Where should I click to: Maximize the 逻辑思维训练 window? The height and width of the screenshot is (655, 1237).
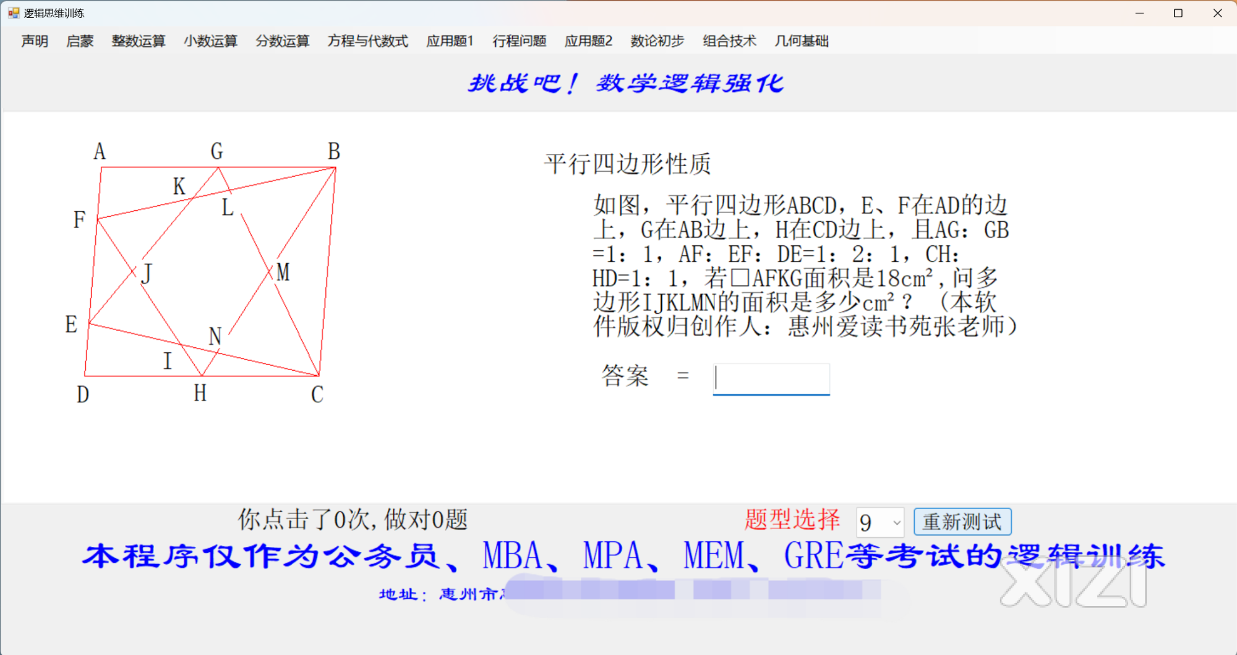1178,13
